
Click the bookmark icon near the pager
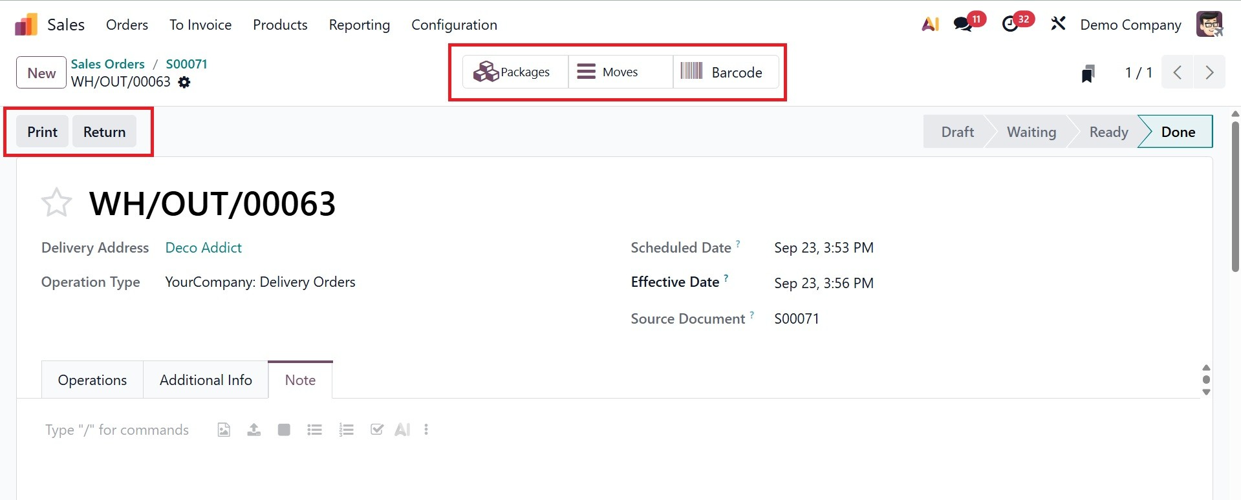(x=1088, y=73)
